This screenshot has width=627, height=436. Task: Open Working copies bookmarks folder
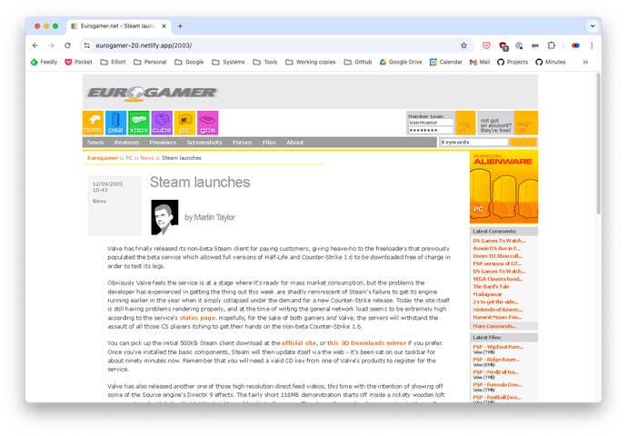[x=310, y=62]
